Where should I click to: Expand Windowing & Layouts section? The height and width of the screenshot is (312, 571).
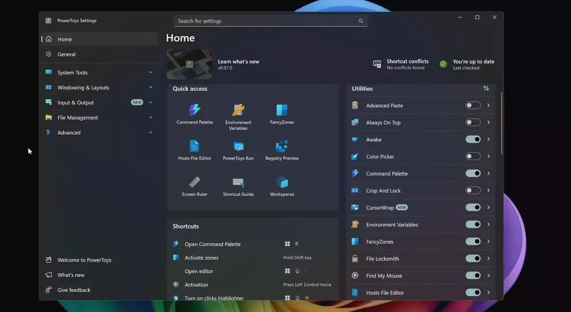[99, 88]
